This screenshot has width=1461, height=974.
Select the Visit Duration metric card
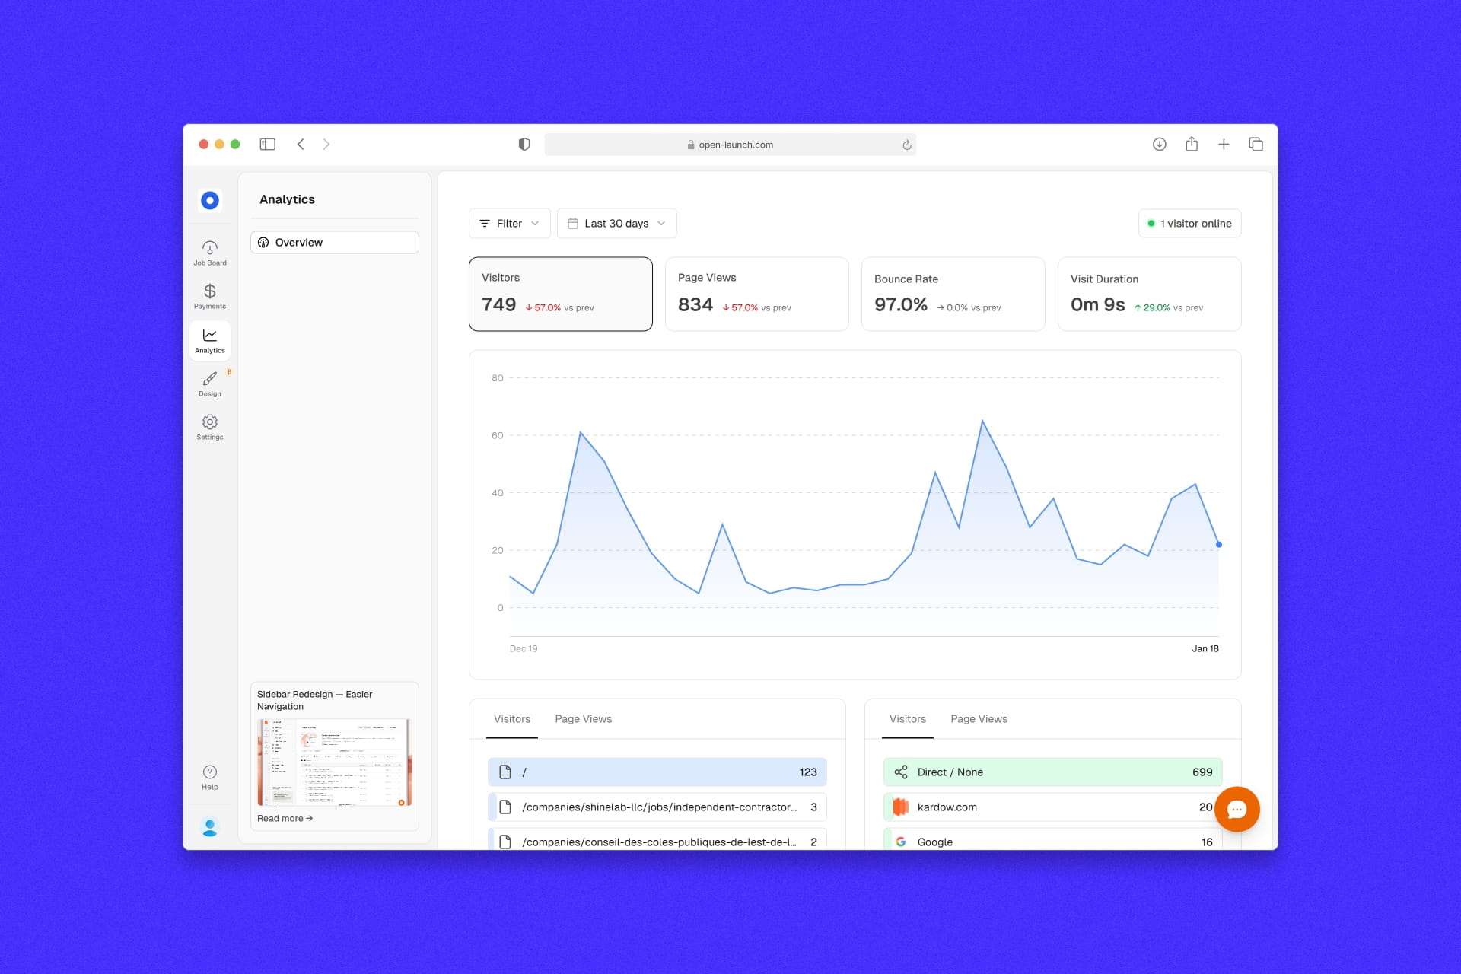point(1149,294)
